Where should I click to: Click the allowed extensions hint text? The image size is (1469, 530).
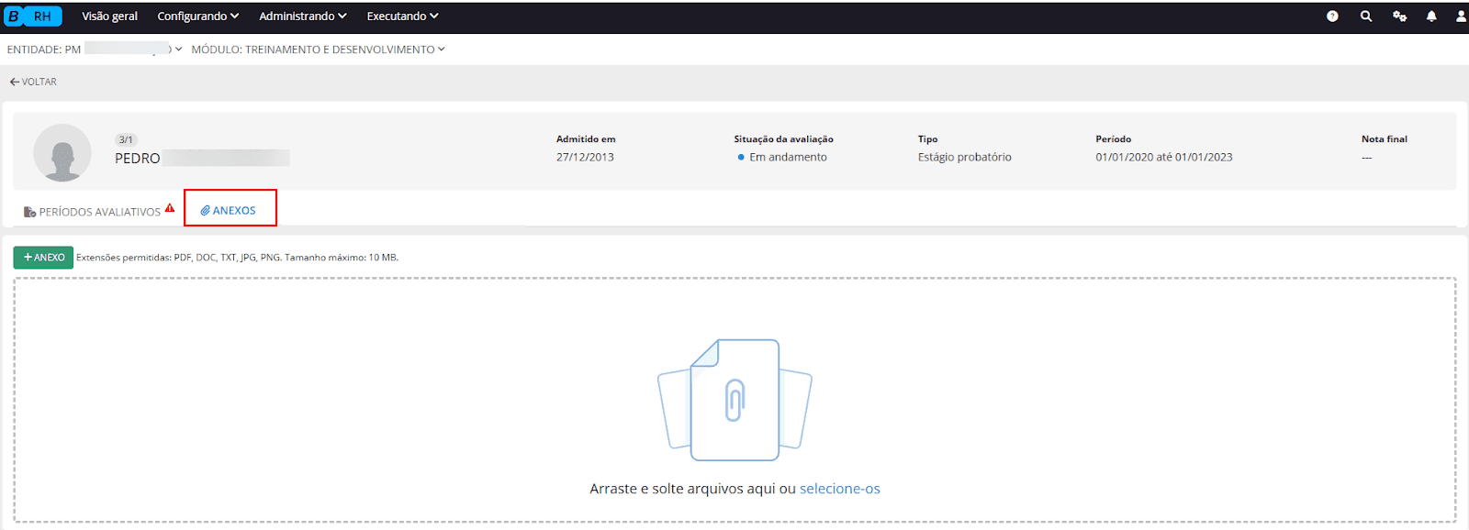(237, 258)
